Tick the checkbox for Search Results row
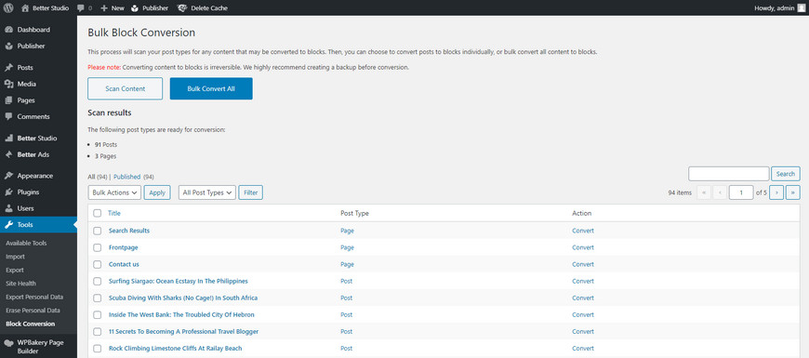Image resolution: width=809 pixels, height=358 pixels. pos(97,231)
